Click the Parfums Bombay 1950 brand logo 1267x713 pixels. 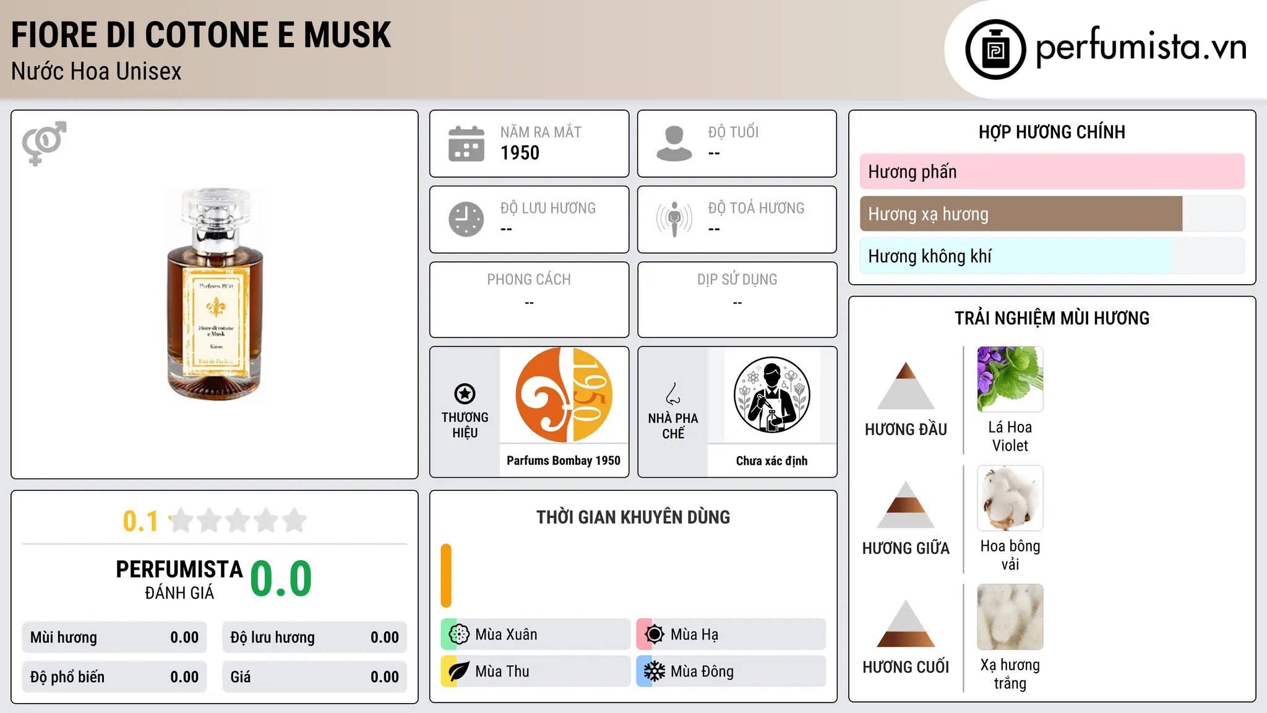point(564,395)
